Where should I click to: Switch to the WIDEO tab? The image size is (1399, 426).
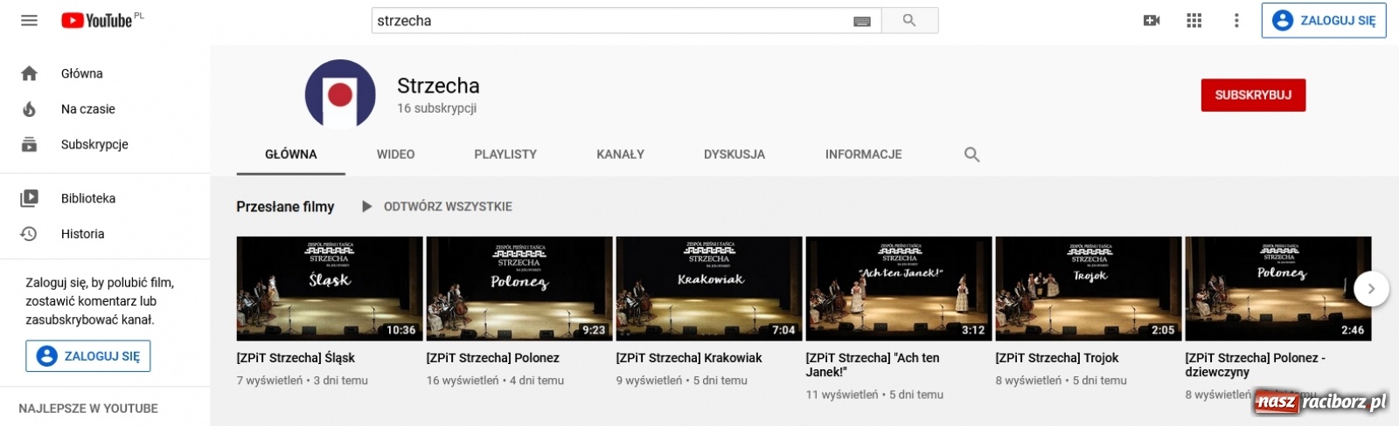tap(395, 155)
